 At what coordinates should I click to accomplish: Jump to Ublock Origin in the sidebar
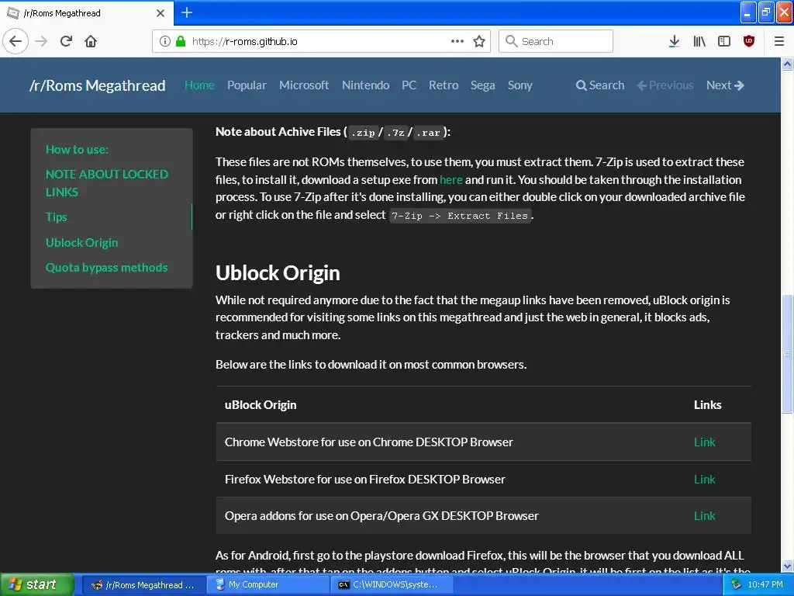click(x=81, y=243)
